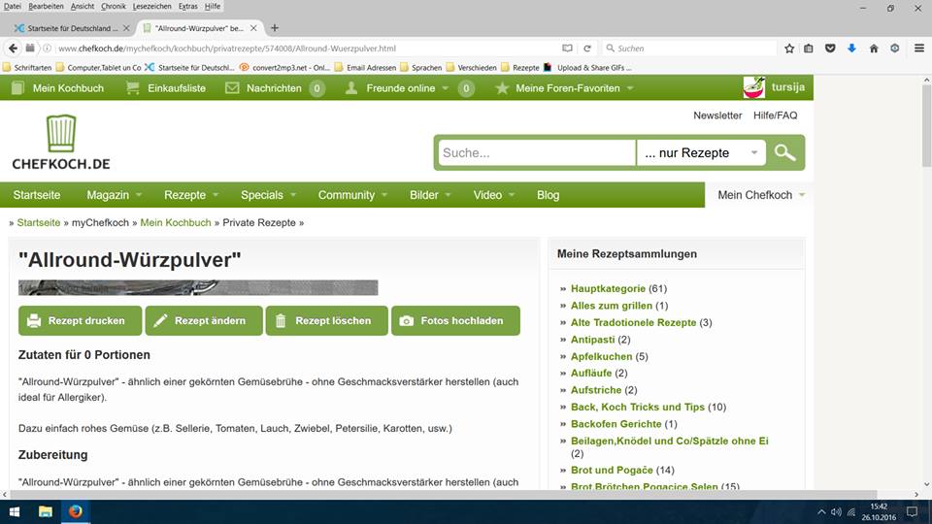Toggle reader view icon in address bar
This screenshot has width=932, height=524.
tap(568, 48)
